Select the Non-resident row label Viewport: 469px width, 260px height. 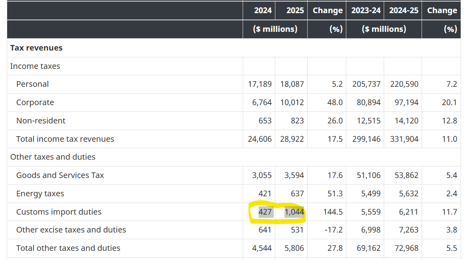41,121
